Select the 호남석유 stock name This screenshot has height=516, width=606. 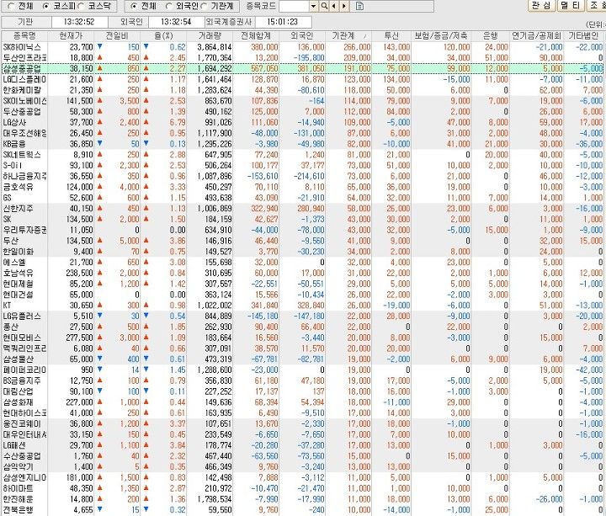pyautogui.click(x=18, y=274)
